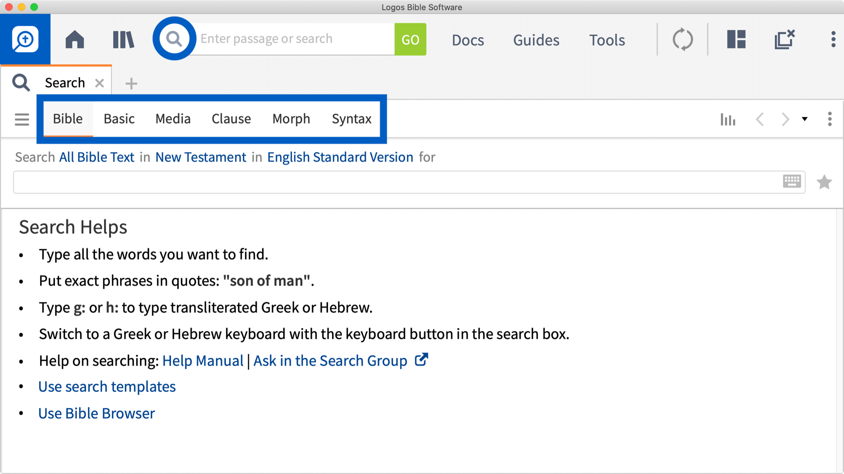The height and width of the screenshot is (474, 844).
Task: Switch to Clause search type
Action: (x=231, y=119)
